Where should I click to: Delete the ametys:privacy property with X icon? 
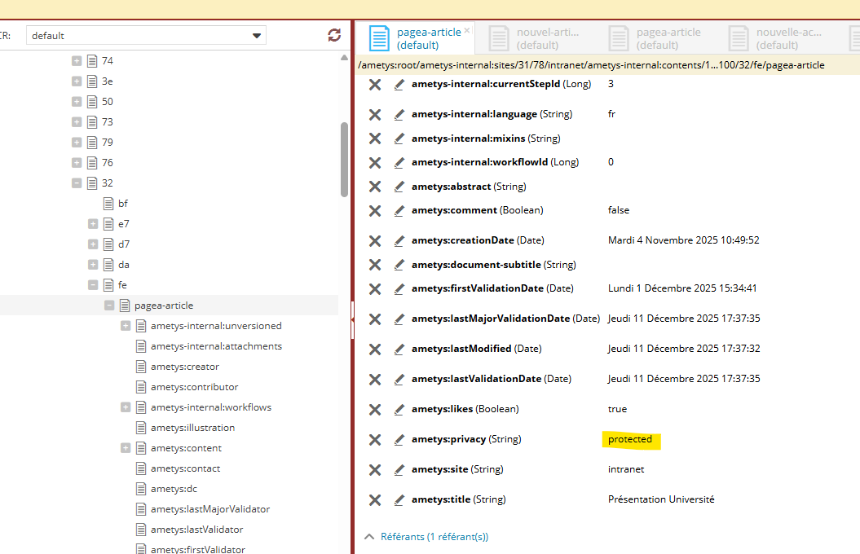point(375,439)
